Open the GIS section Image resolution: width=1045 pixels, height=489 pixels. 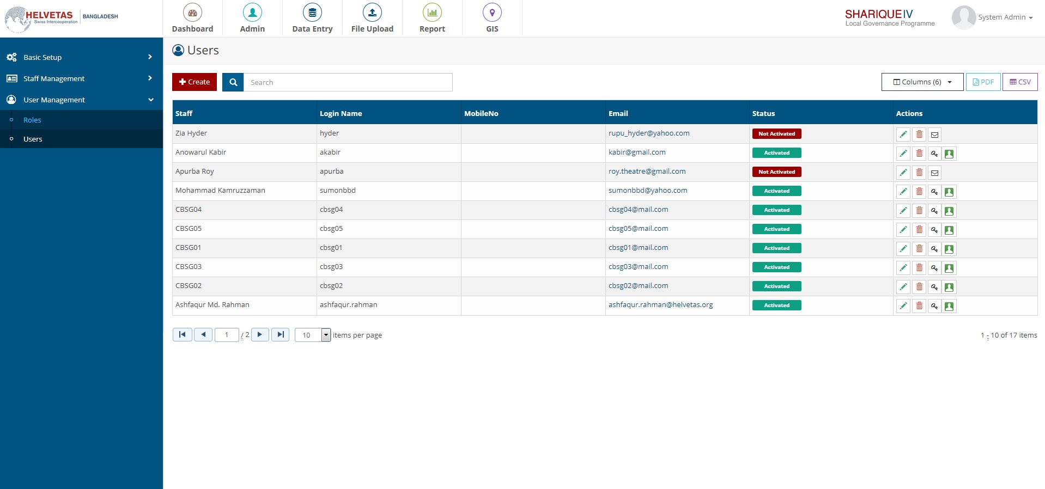[x=492, y=18]
